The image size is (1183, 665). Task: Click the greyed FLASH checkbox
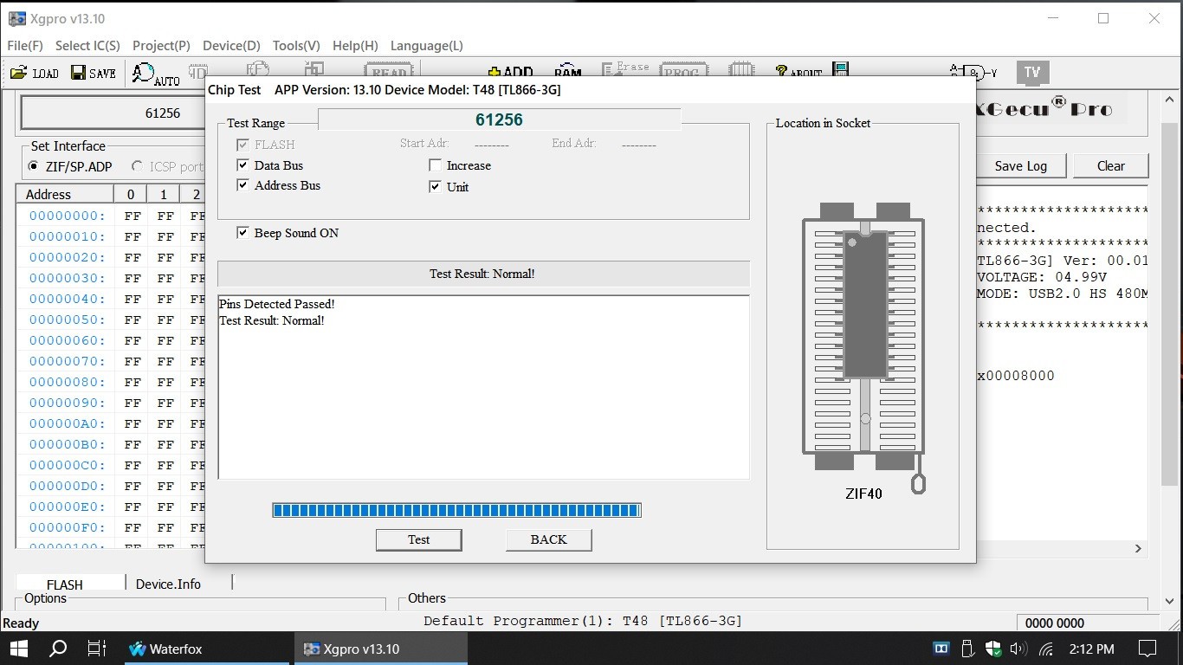coord(242,145)
